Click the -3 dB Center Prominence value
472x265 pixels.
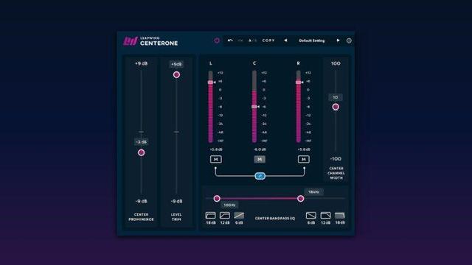[141, 142]
